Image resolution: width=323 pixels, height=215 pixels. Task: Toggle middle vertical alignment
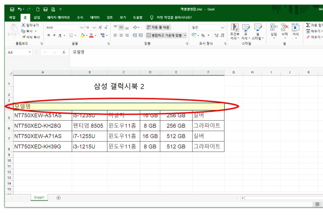click(x=121, y=27)
